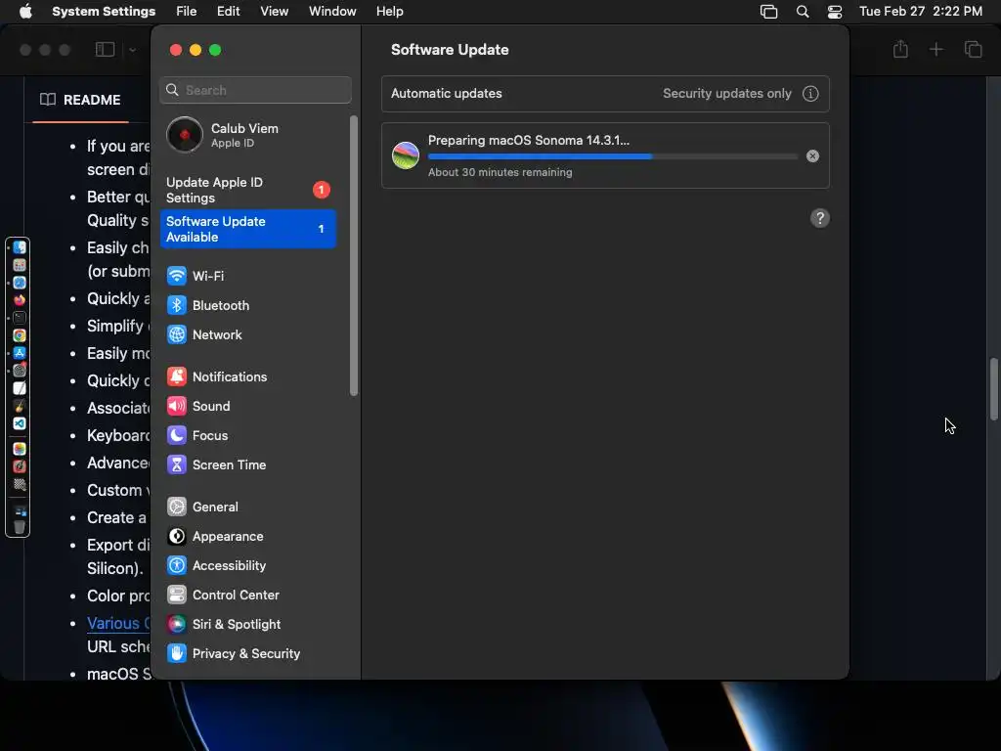Image resolution: width=1001 pixels, height=751 pixels.
Task: Open Launchpad from the dock
Action: point(20,264)
